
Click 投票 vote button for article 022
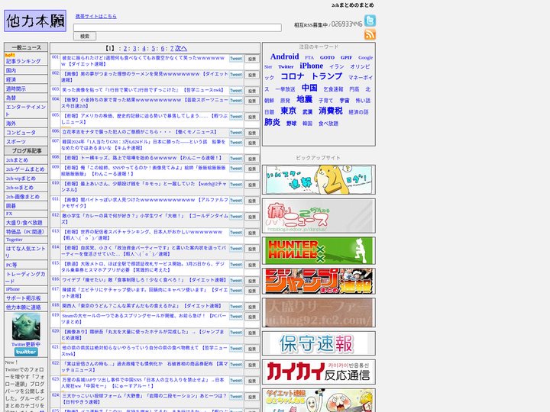(252, 365)
